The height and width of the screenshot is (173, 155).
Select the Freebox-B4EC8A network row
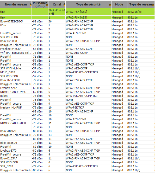tap(77, 49)
